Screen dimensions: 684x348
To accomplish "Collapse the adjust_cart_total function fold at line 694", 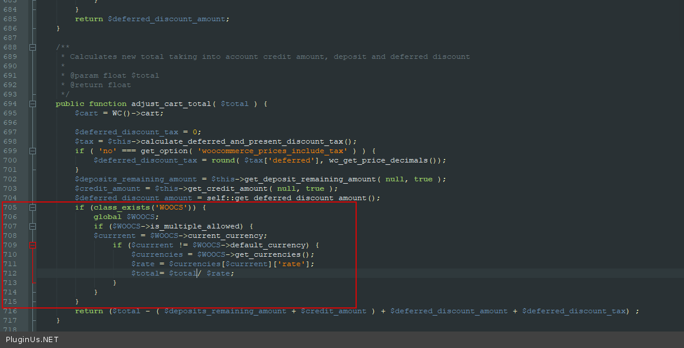I will point(32,104).
